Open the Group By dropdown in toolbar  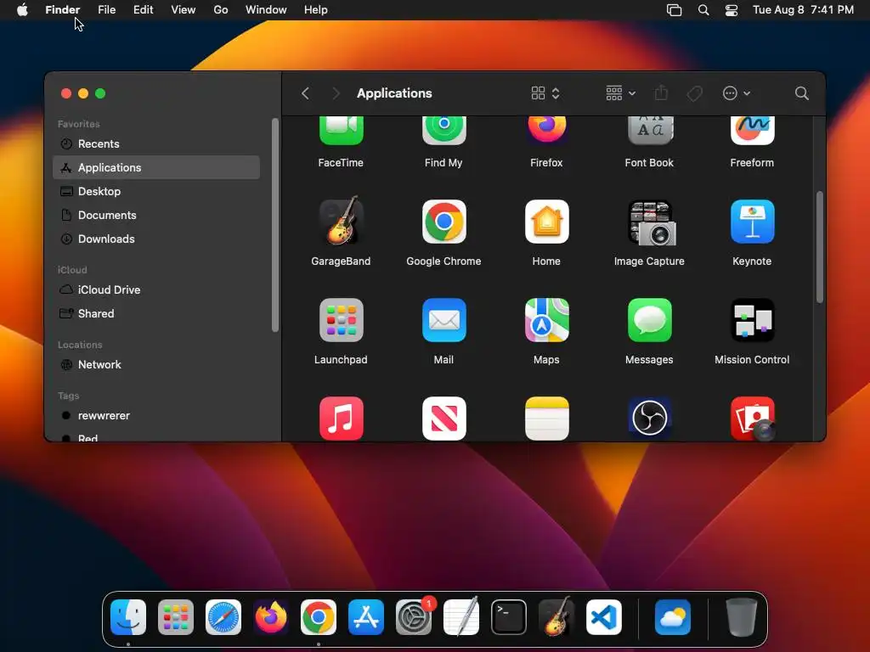click(620, 93)
